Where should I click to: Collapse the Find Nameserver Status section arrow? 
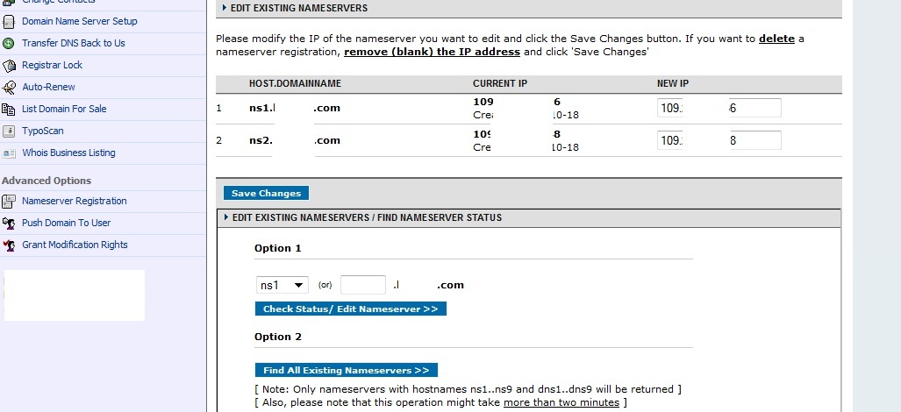click(226, 217)
